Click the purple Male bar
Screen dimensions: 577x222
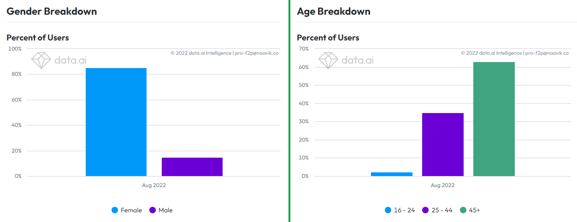coord(192,167)
